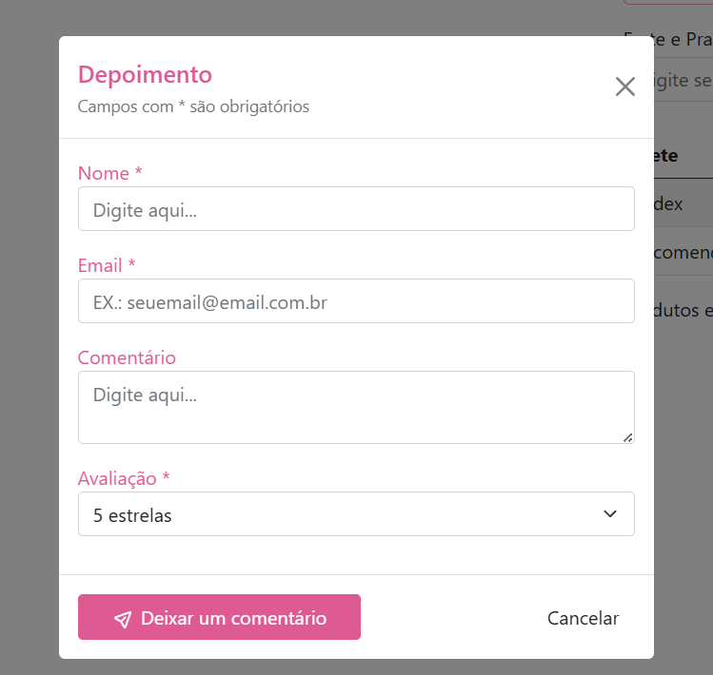Click the chevron arrow in the Avaliação field

[x=610, y=514]
